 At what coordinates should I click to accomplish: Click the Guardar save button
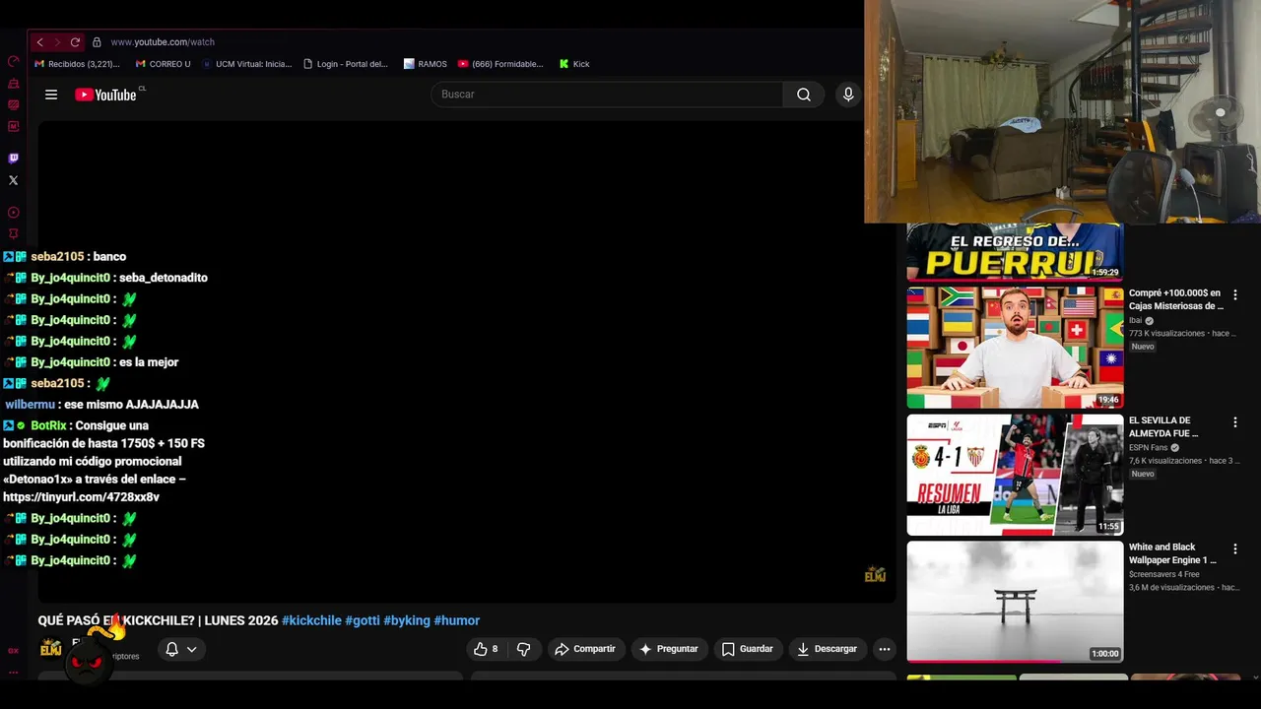coord(748,649)
